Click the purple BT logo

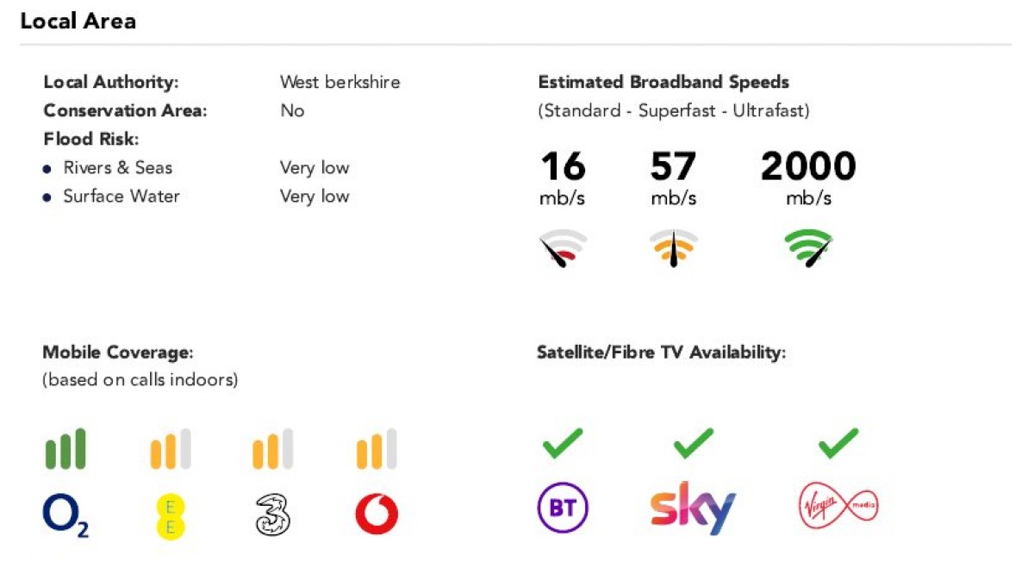[x=563, y=508]
